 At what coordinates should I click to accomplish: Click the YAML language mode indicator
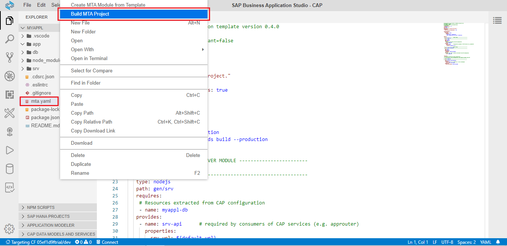[x=485, y=242]
